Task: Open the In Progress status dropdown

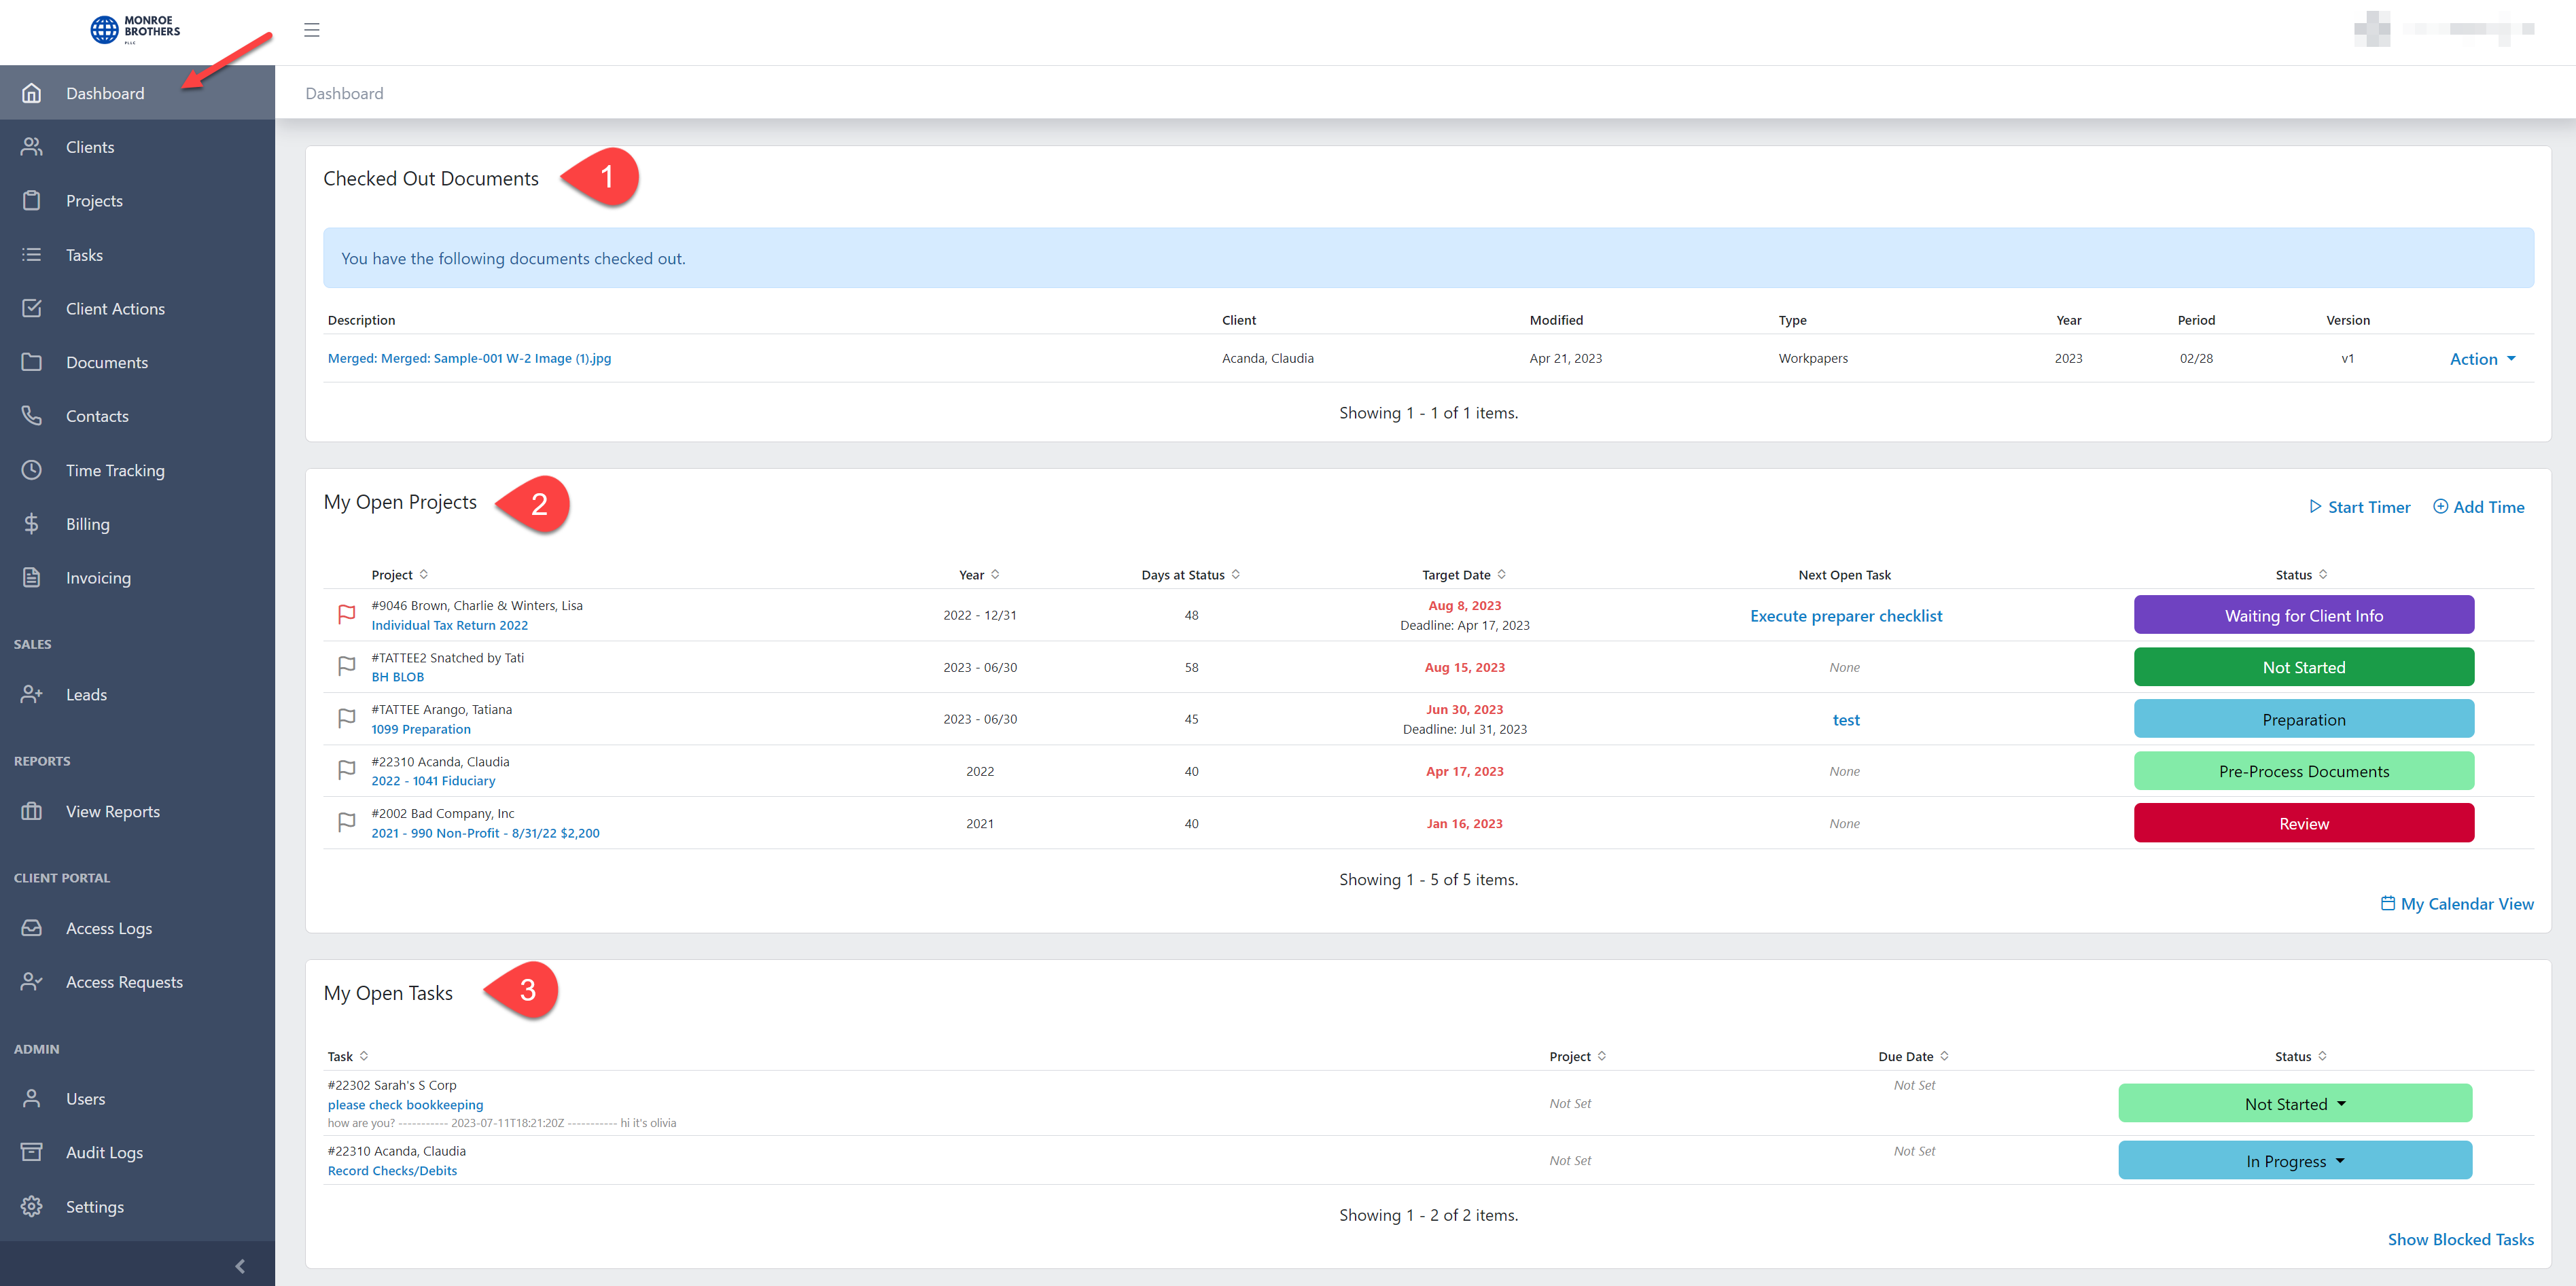Action: tap(2295, 1161)
